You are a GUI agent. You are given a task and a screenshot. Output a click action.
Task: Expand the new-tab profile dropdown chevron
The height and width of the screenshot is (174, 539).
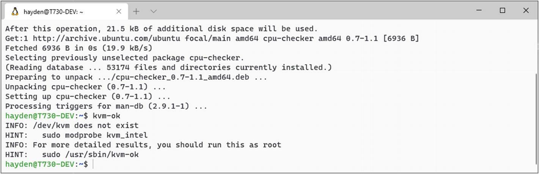[x=153, y=11]
